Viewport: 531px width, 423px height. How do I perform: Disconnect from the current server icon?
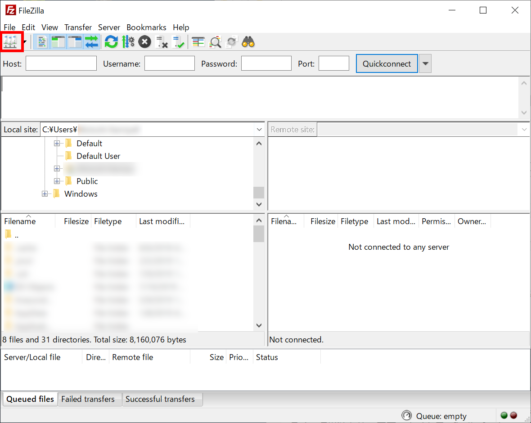162,42
